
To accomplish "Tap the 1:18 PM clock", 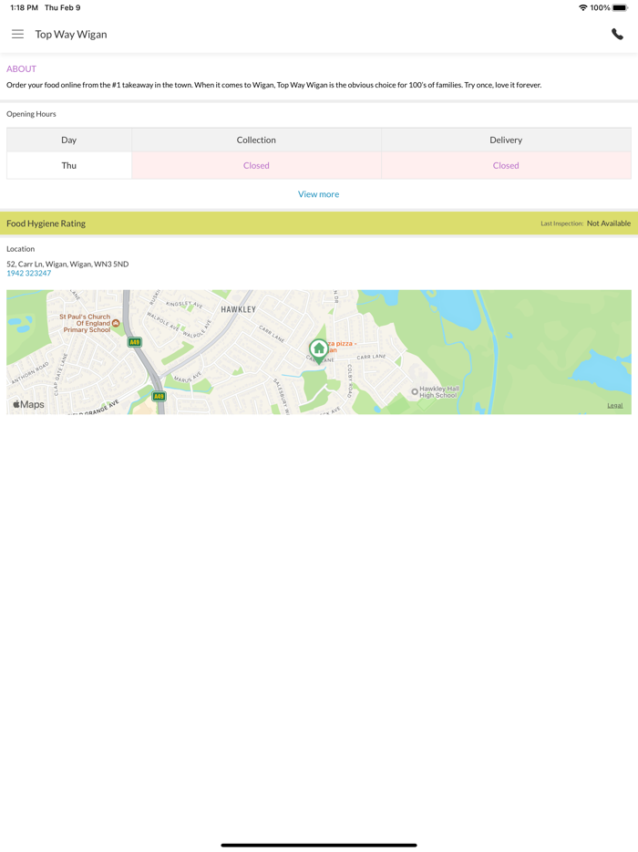I will [x=24, y=7].
